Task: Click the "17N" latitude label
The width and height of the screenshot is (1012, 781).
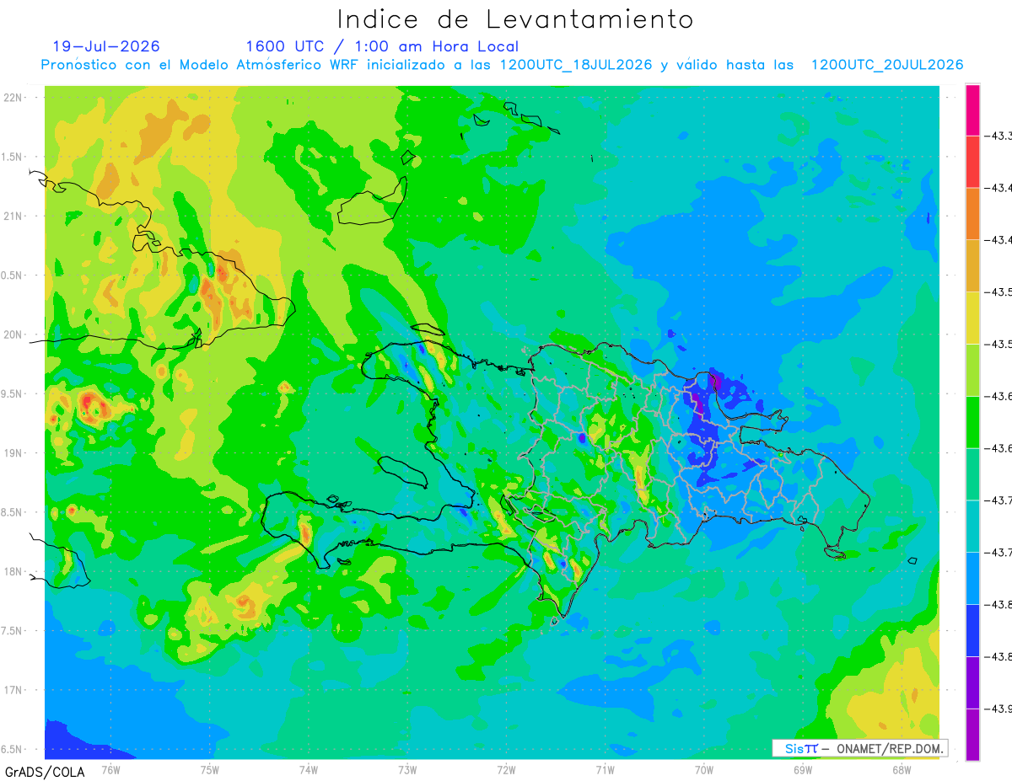Action: click(13, 690)
